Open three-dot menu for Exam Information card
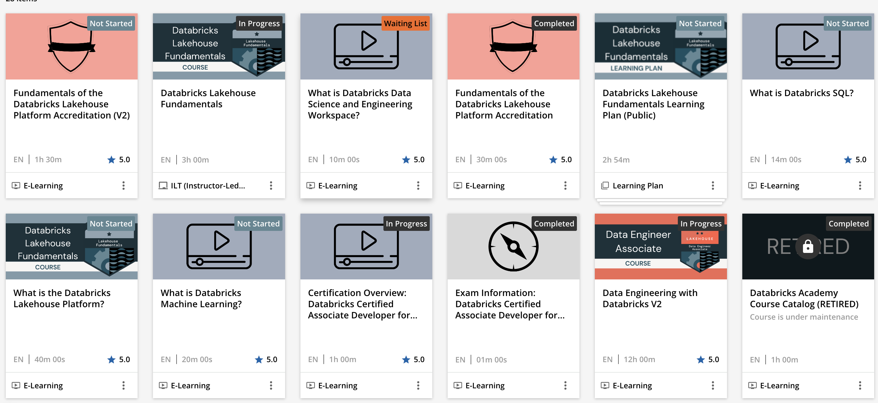Image resolution: width=878 pixels, height=403 pixels. (x=565, y=385)
